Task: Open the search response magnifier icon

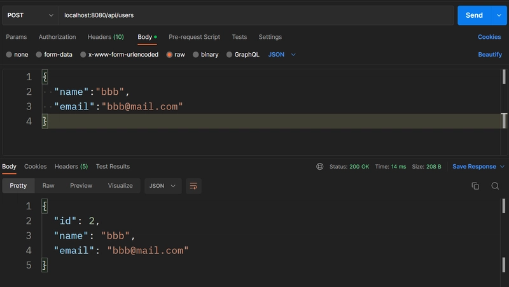Action: (x=495, y=186)
